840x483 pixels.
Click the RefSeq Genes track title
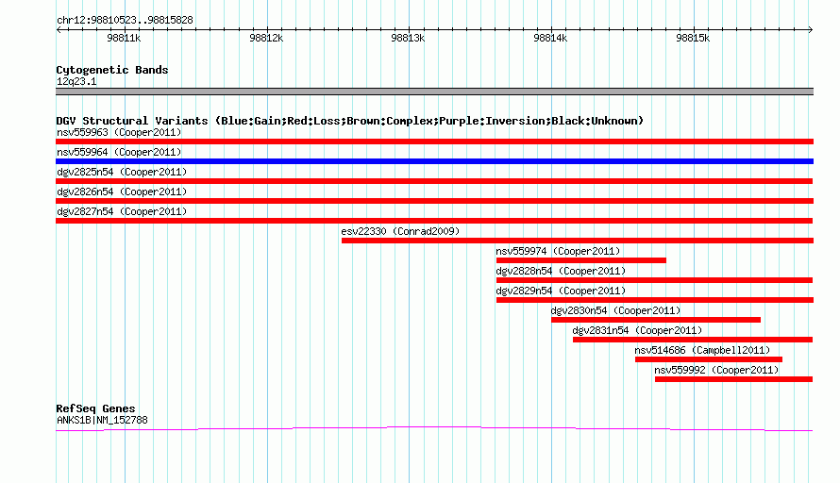95,408
